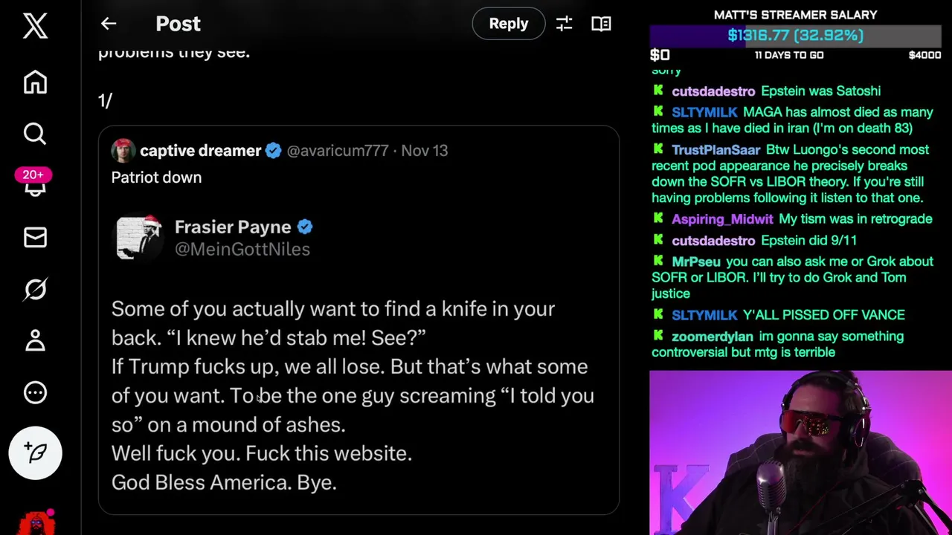Go to Home in sidebar
Viewport: 952px width, 535px height.
pyautogui.click(x=35, y=82)
